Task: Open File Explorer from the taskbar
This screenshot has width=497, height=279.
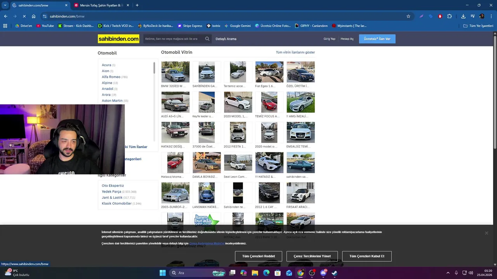Action: coord(255,273)
